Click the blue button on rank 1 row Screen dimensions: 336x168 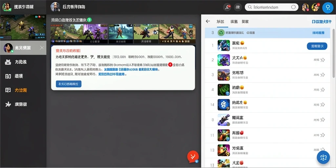(x=317, y=46)
